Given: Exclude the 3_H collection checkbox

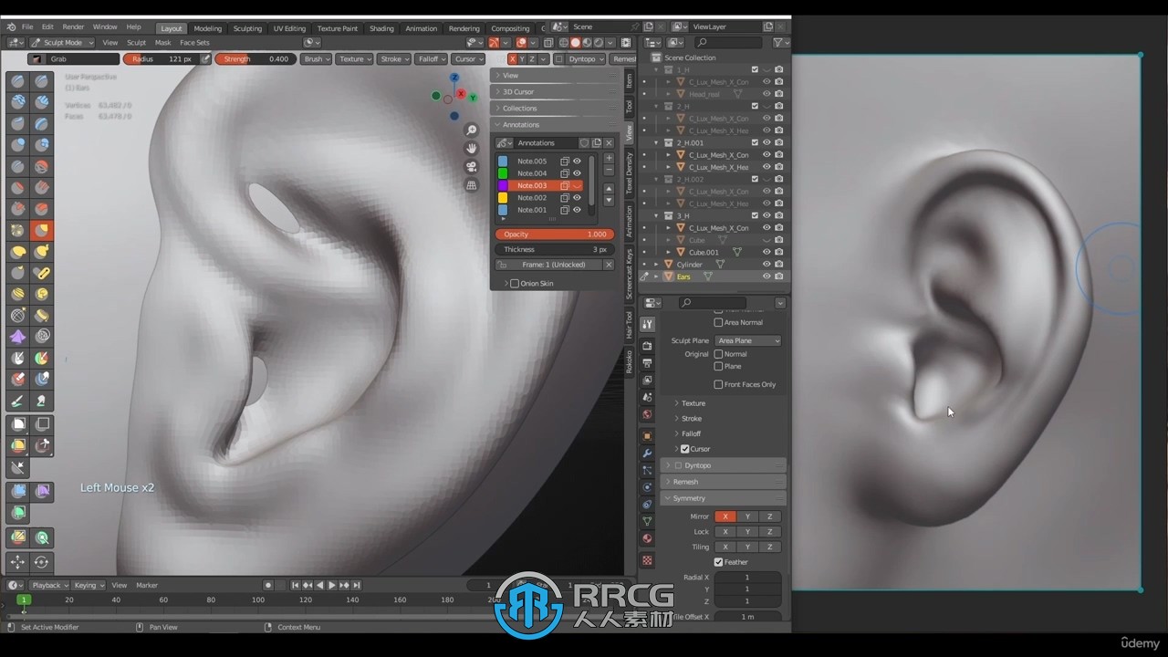Looking at the screenshot, I should click(x=755, y=215).
